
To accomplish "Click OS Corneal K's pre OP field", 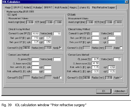I will (95, 34).
